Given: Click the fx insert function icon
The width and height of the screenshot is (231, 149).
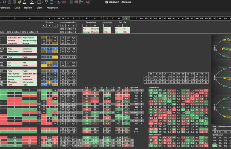Looking at the screenshot, I should (14, 2).
